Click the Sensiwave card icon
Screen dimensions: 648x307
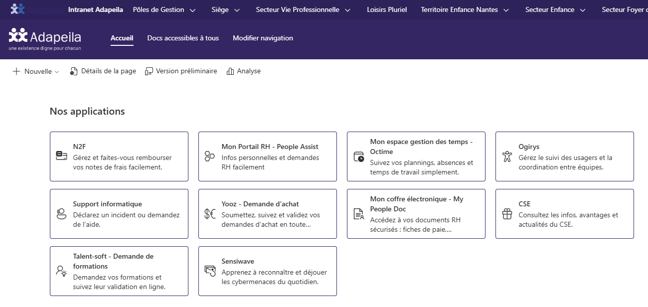(x=210, y=271)
